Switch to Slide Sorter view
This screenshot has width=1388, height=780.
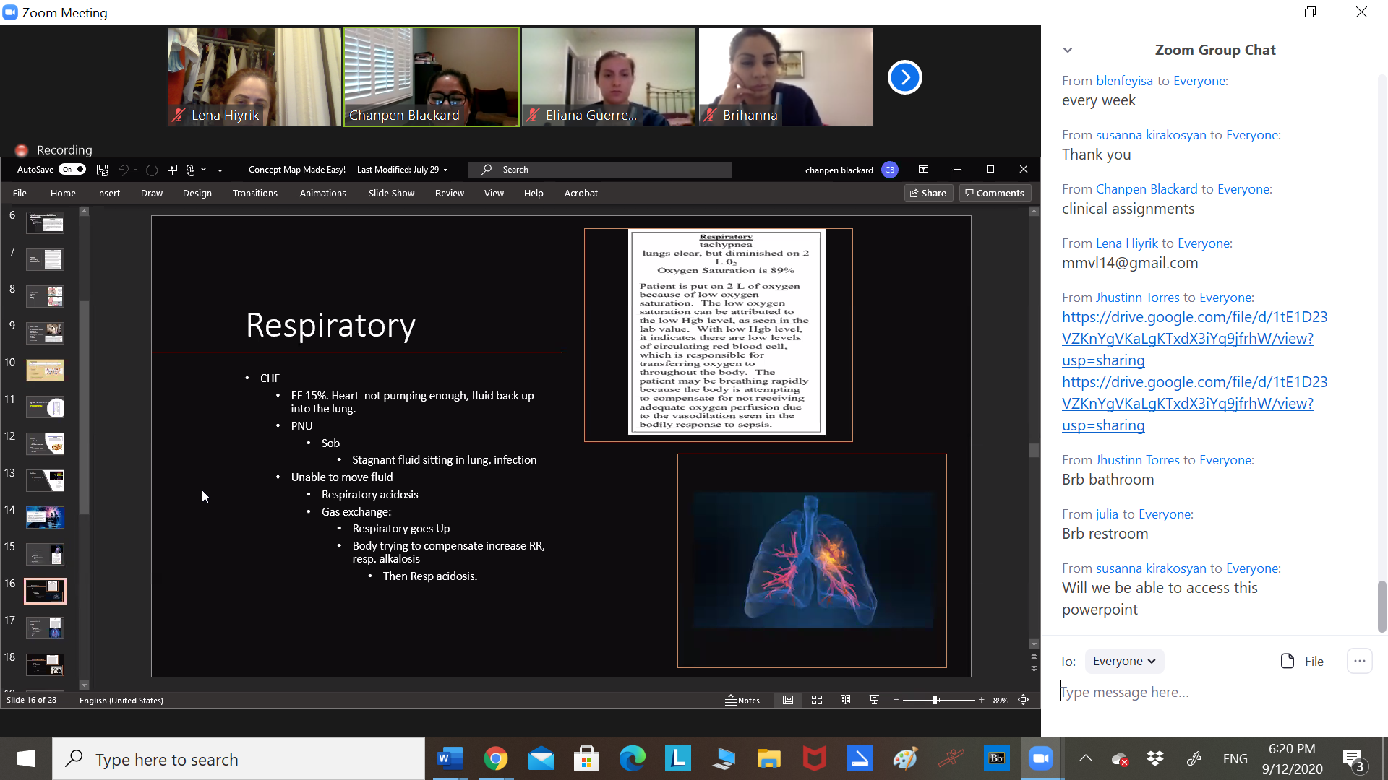[817, 700]
